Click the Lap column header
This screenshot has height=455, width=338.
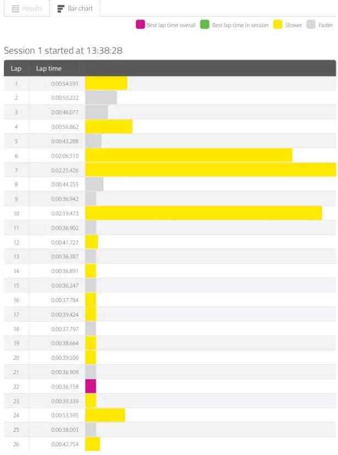[16, 68]
